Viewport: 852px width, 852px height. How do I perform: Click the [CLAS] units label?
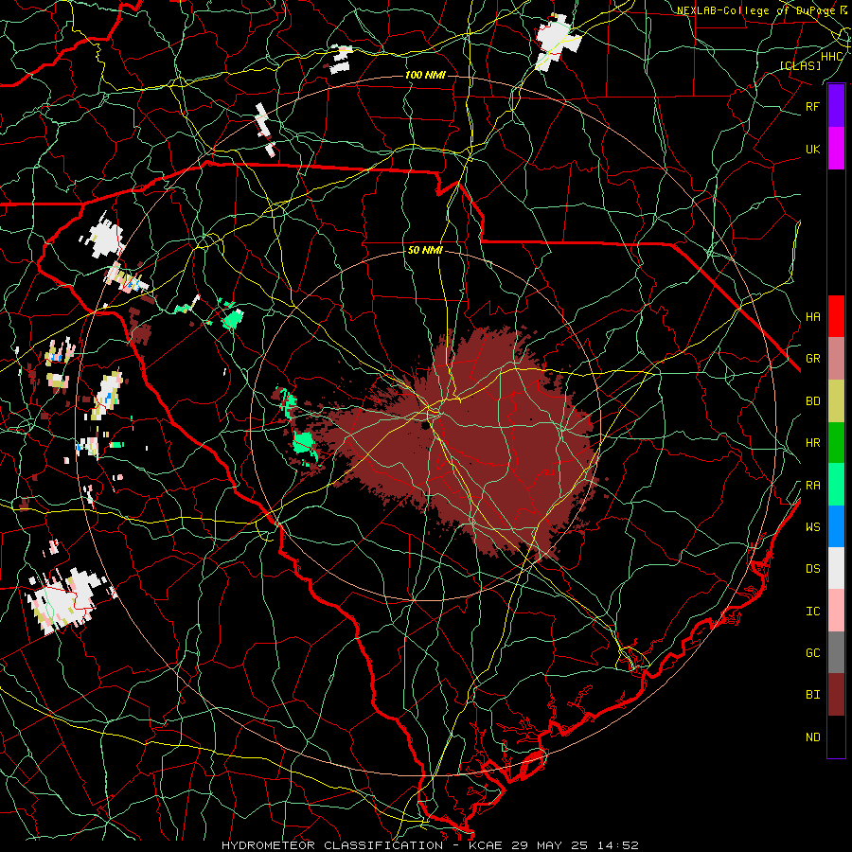[x=800, y=65]
